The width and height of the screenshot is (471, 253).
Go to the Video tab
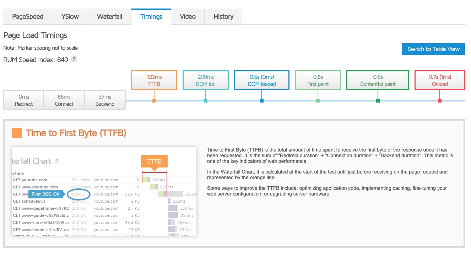[x=188, y=17]
